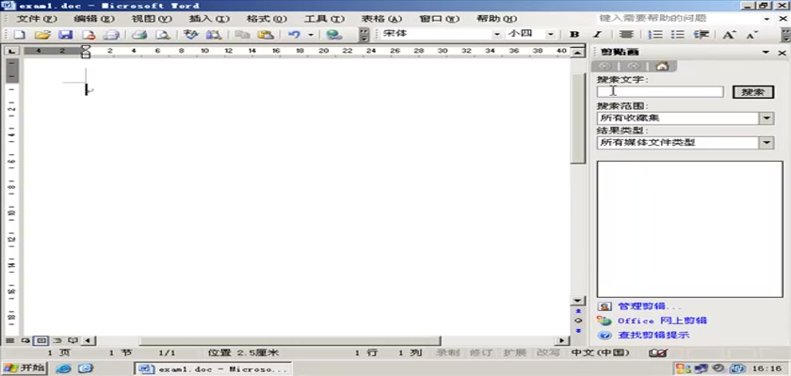Image resolution: width=791 pixels, height=376 pixels.
Task: Open the browse object selector circle button
Action: [578, 321]
